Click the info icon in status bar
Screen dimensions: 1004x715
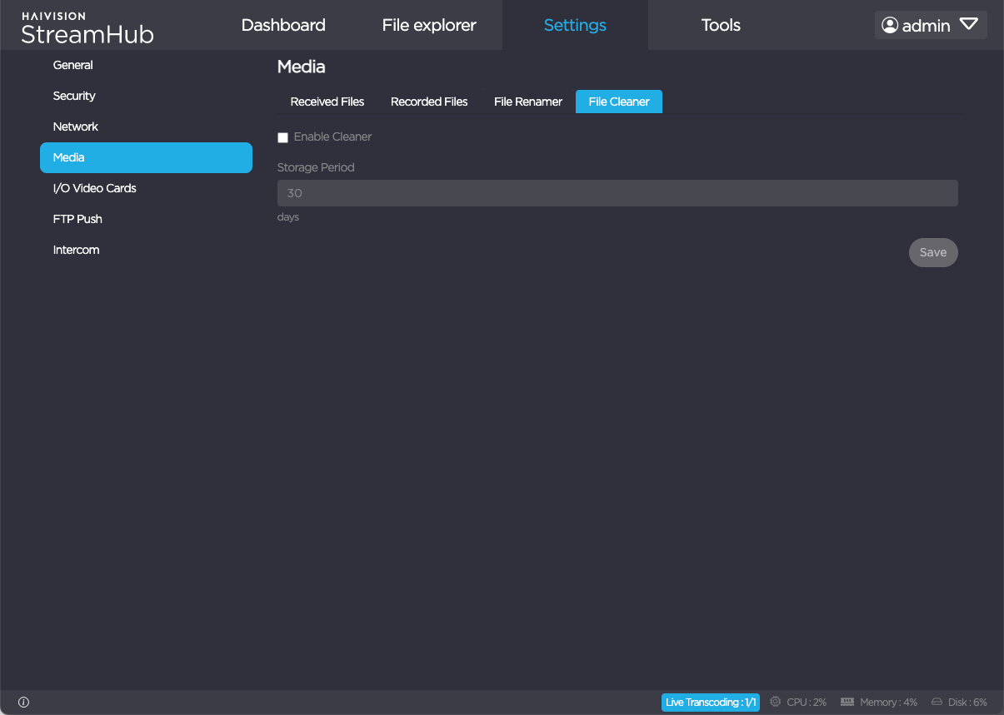click(23, 703)
